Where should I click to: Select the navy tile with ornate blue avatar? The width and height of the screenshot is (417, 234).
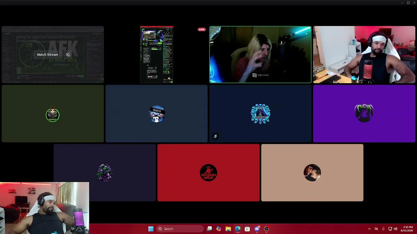(x=260, y=114)
